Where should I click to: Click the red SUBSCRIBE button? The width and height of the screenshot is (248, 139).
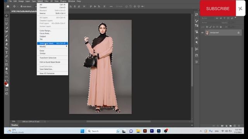pos(218,8)
